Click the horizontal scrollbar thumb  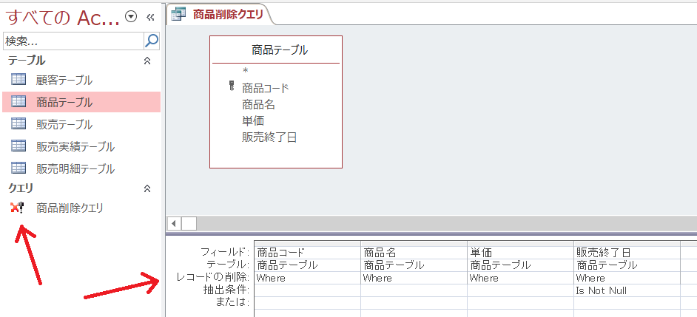189,223
